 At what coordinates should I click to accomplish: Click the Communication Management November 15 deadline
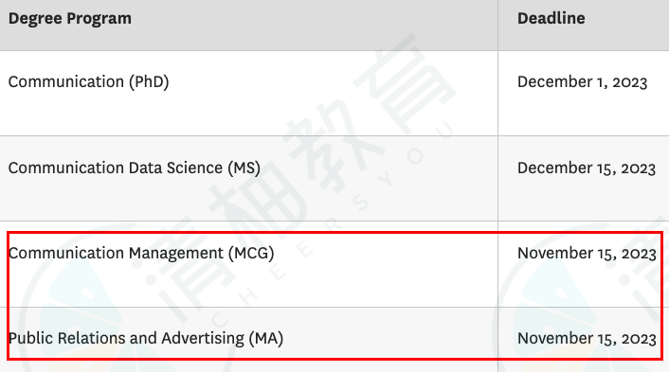[587, 254]
